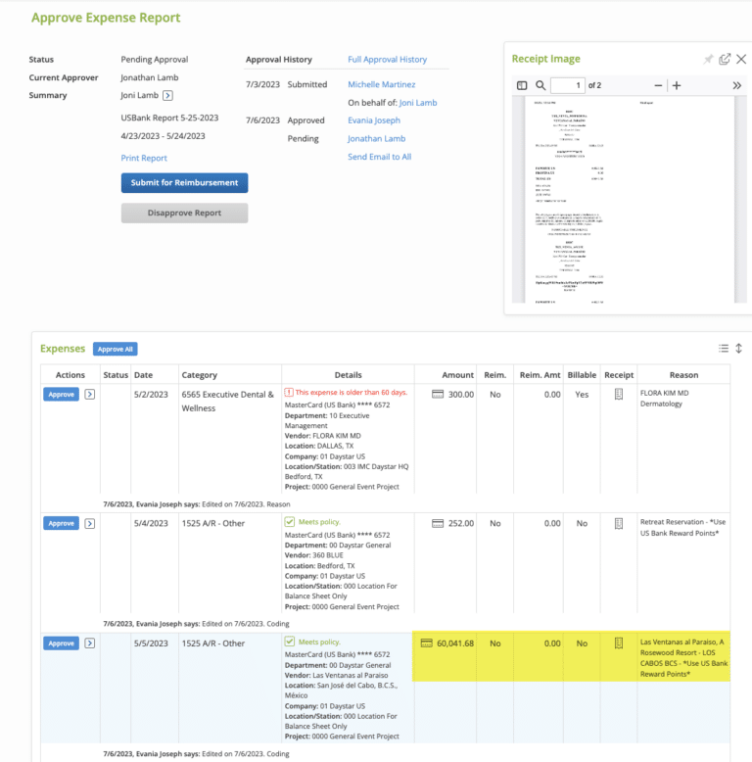This screenshot has width=752, height=762.
Task: Open the expenses list view options icon
Action: pos(724,349)
